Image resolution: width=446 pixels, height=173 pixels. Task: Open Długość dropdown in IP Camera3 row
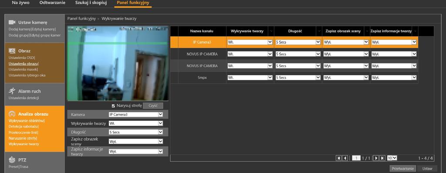(298, 42)
